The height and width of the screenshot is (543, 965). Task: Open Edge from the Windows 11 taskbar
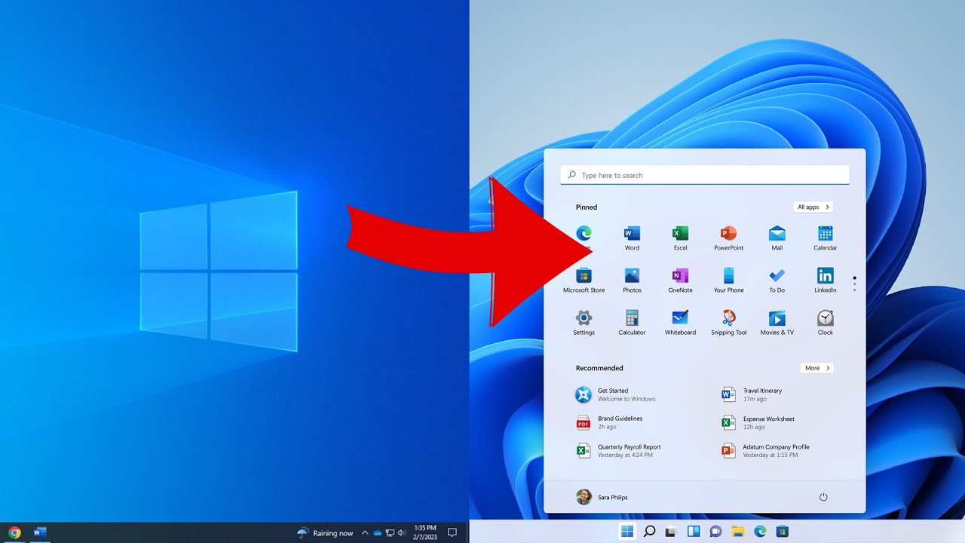pyautogui.click(x=760, y=532)
